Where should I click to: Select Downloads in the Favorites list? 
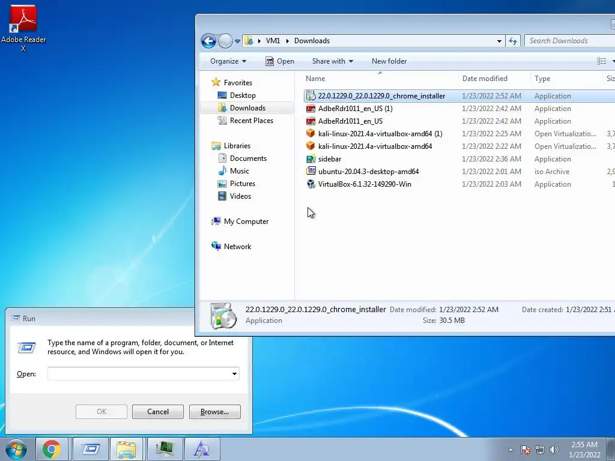pos(247,108)
